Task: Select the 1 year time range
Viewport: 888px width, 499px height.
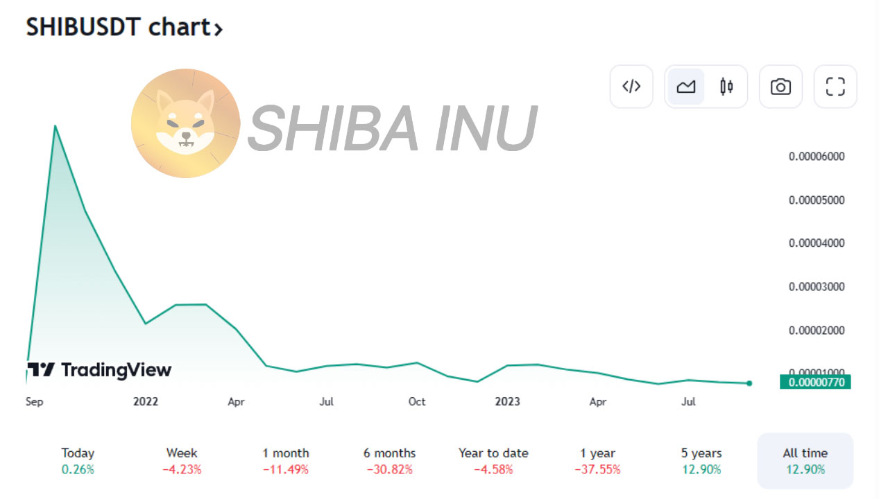Action: click(x=597, y=461)
